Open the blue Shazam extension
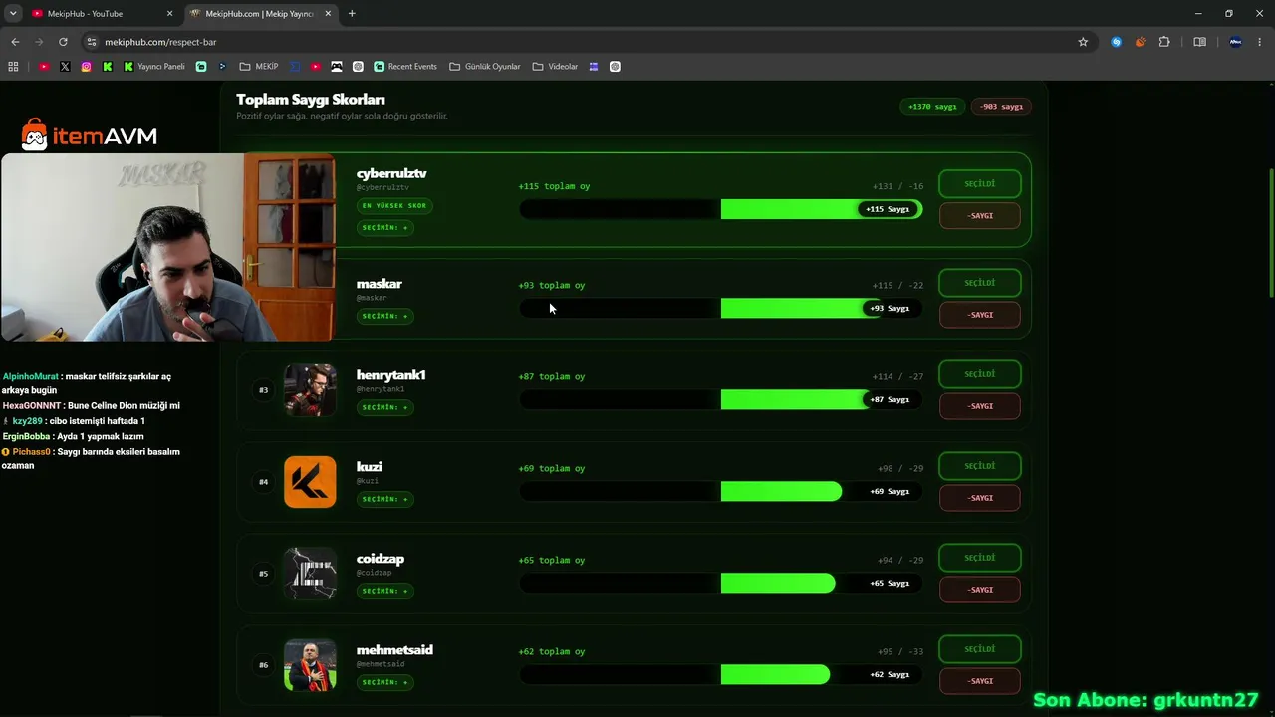 pyautogui.click(x=1117, y=42)
